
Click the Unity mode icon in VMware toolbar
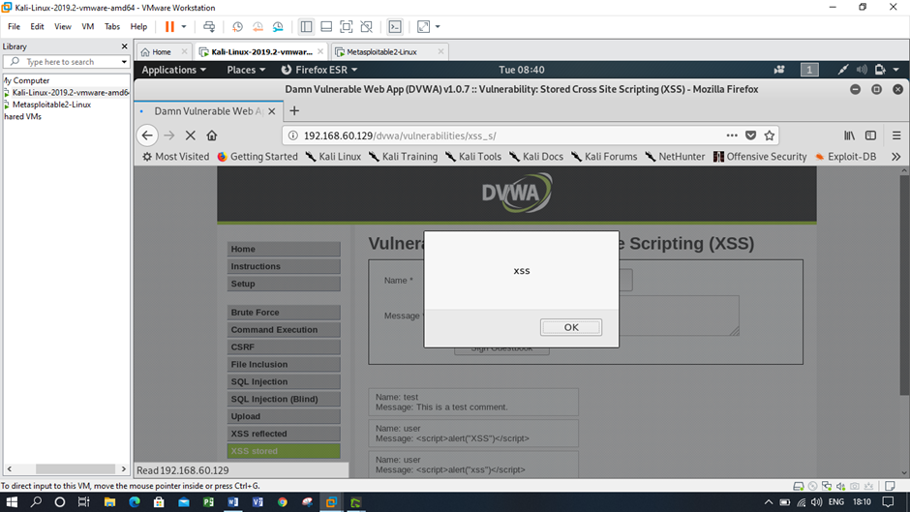tap(366, 27)
